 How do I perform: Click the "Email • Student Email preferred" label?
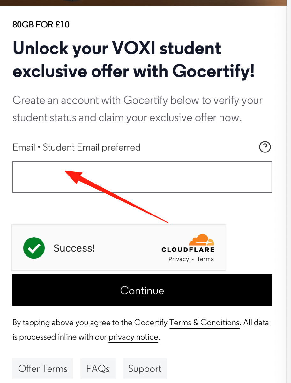click(77, 147)
